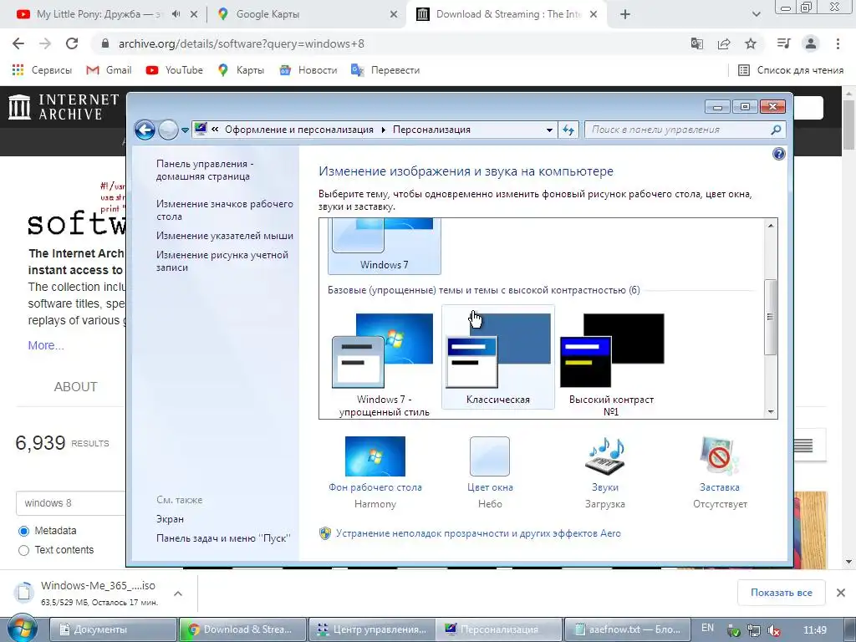The height and width of the screenshot is (642, 856).
Task: Open Заставка screensaver settings
Action: (720, 473)
